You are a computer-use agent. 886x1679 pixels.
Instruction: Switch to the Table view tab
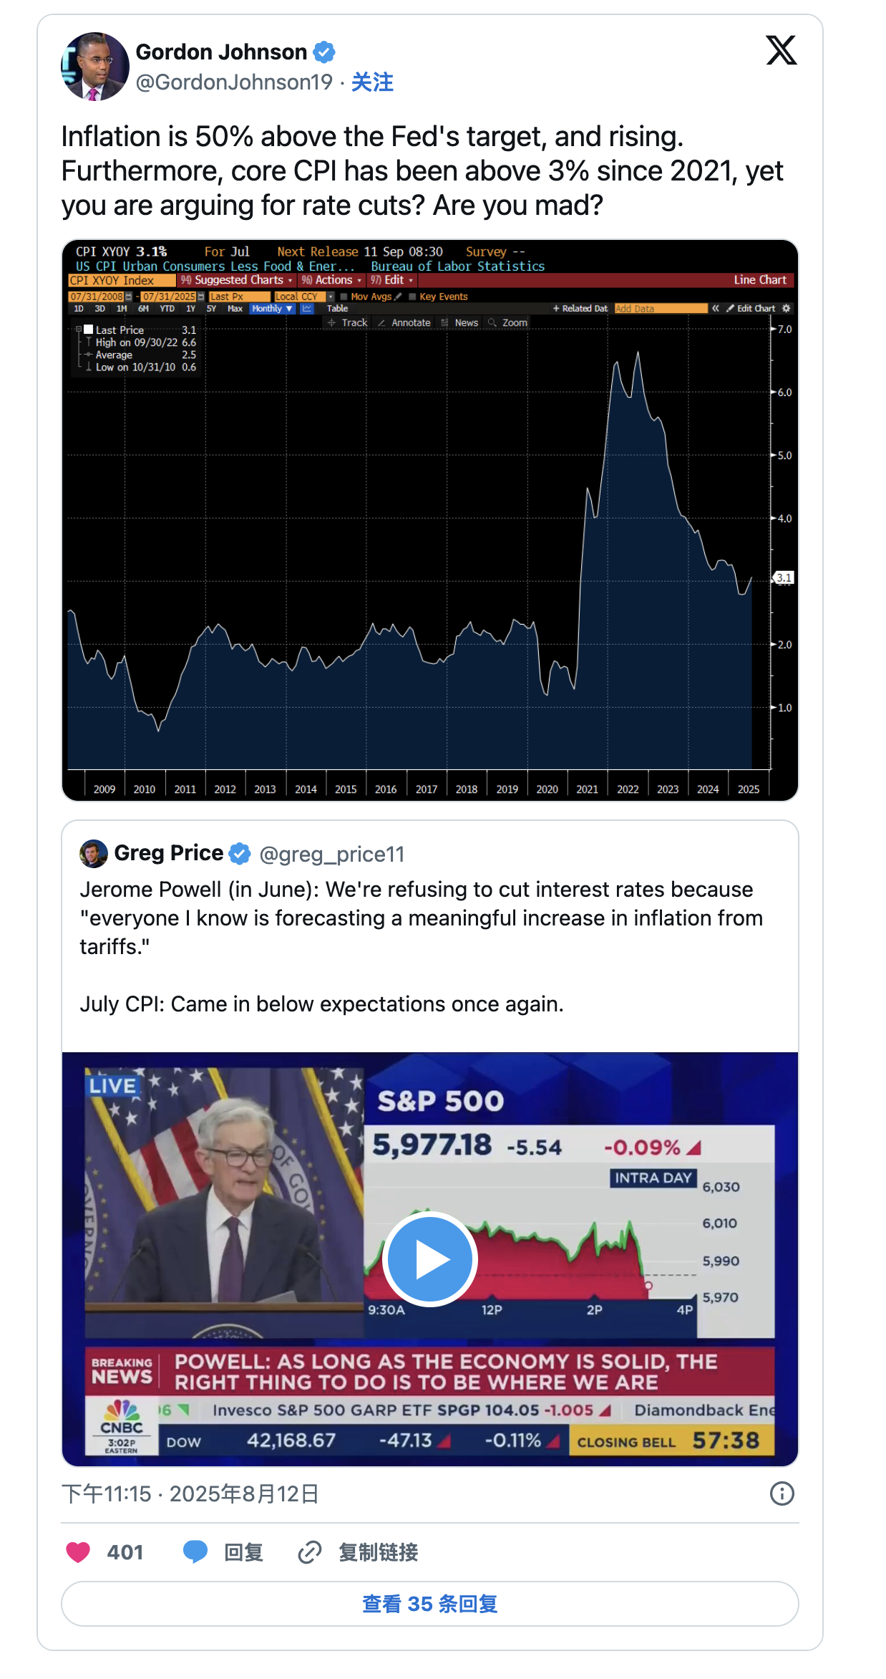[x=337, y=309]
